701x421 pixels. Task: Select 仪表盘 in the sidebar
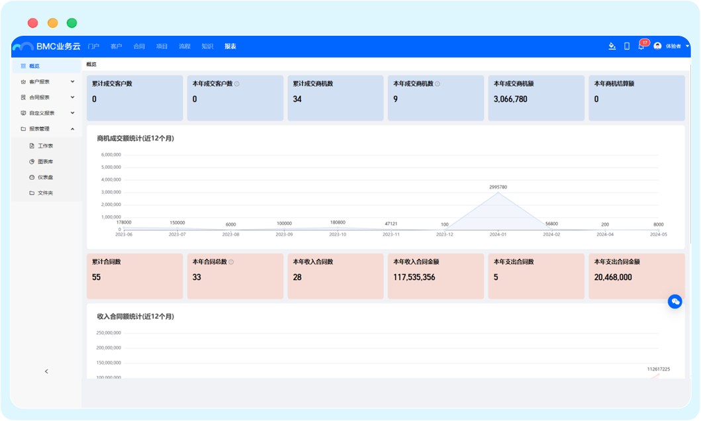pyautogui.click(x=45, y=177)
